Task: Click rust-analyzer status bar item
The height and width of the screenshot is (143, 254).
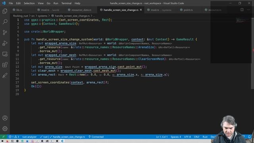Action: click(x=29, y=137)
